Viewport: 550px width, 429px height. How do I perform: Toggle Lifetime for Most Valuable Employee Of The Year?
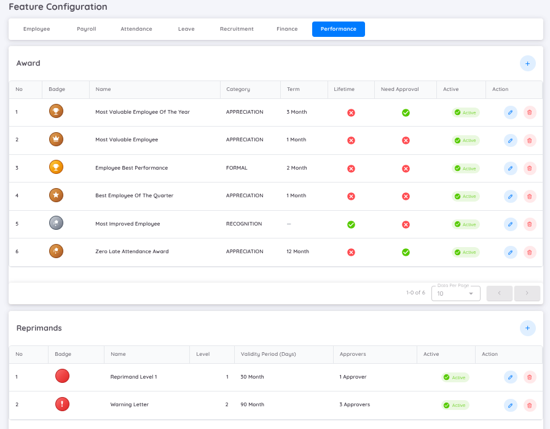point(351,112)
